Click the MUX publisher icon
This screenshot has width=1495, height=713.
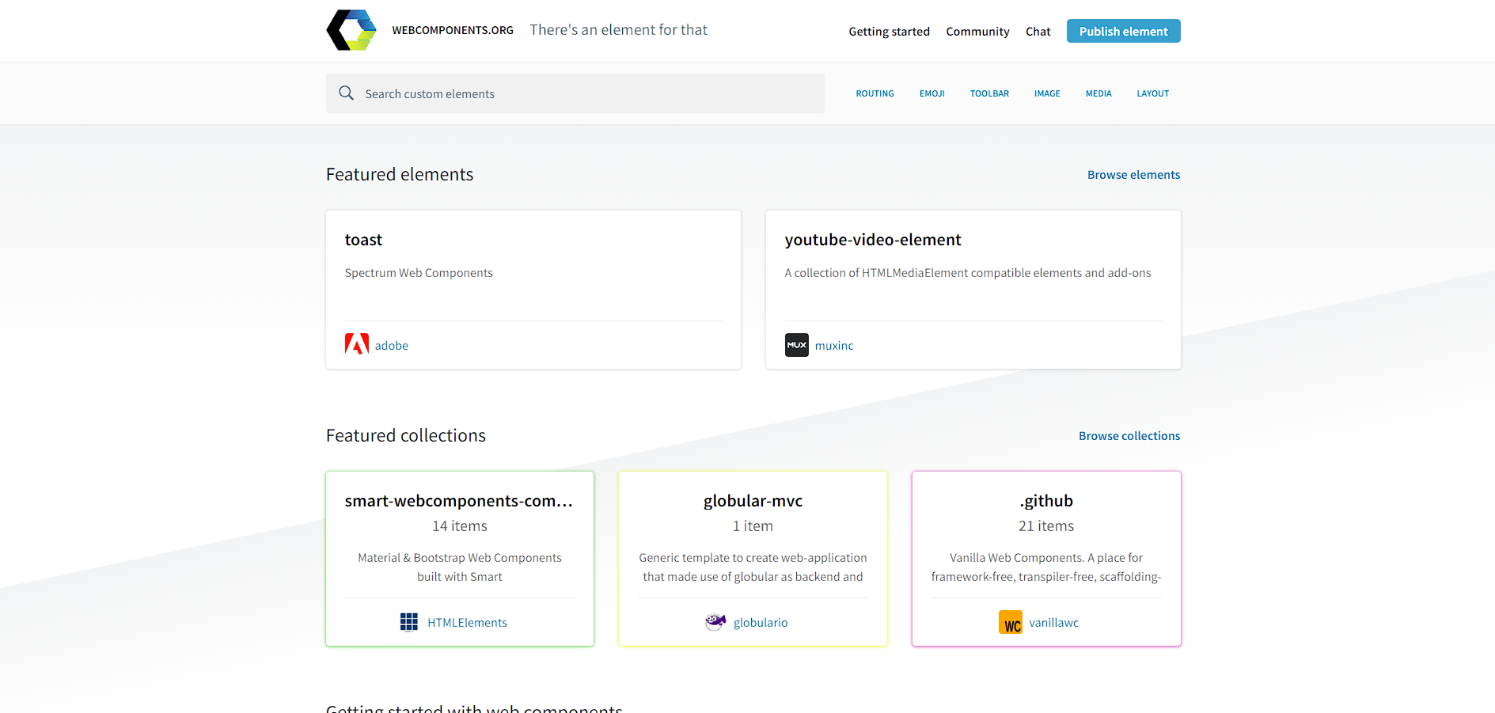[796, 344]
